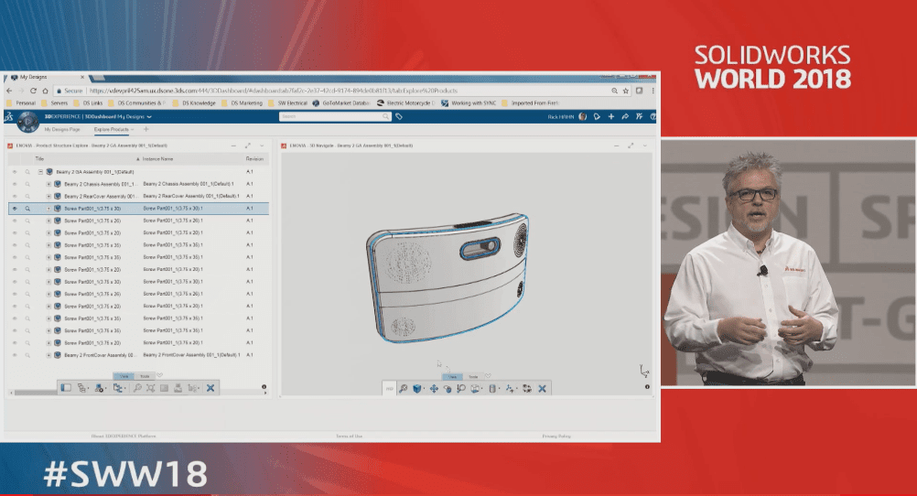The width and height of the screenshot is (917, 496).
Task: Click the 3DEXPERIENCE search field
Action: (335, 117)
